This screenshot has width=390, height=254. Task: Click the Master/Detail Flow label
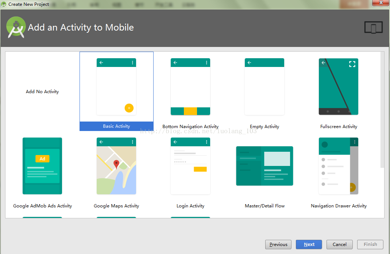(264, 206)
